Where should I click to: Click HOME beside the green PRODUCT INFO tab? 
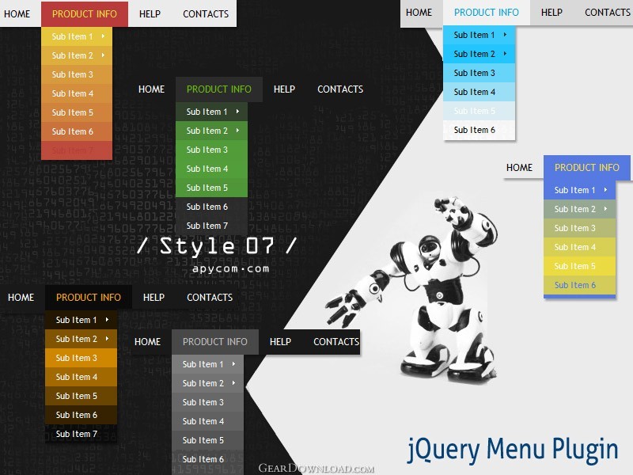click(151, 89)
